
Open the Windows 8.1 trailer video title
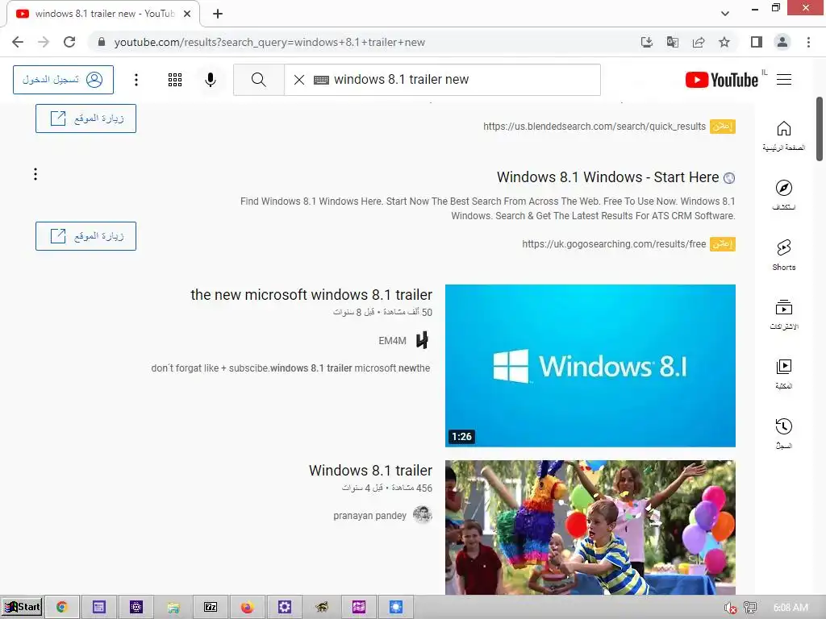[370, 471]
